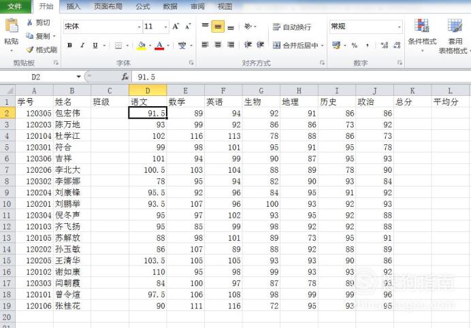Apply comma style number format
The width and height of the screenshot is (471, 328).
click(x=368, y=46)
